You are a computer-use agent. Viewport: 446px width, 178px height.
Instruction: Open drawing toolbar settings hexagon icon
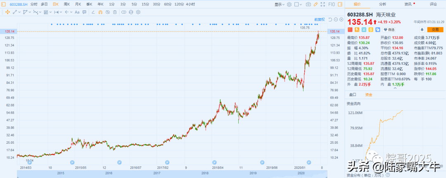pyautogui.click(x=138, y=12)
